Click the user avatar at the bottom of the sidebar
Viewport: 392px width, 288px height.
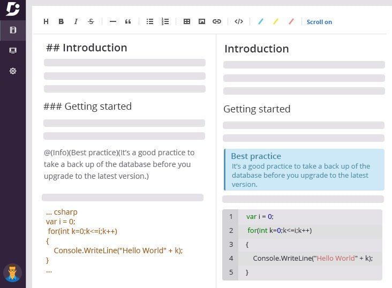point(12,273)
